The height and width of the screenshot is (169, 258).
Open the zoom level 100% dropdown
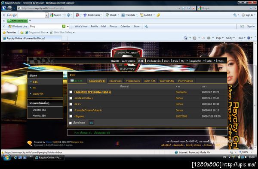252,152
